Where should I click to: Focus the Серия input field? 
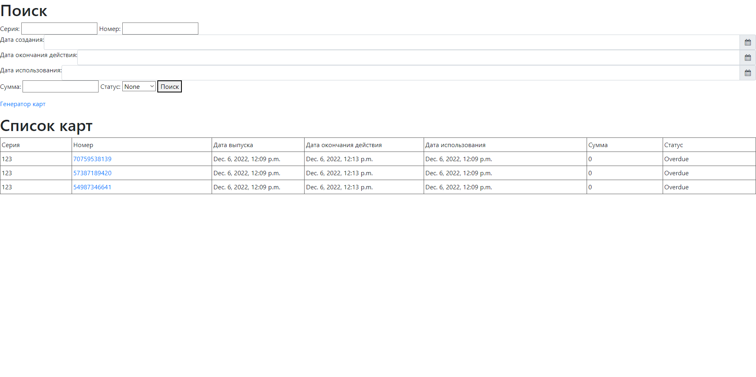click(x=59, y=29)
